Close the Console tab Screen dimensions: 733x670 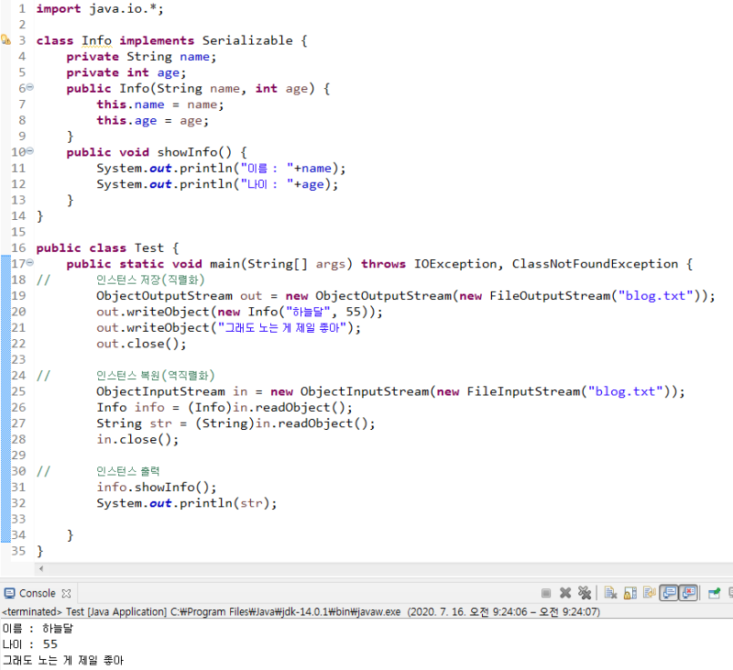(64, 591)
